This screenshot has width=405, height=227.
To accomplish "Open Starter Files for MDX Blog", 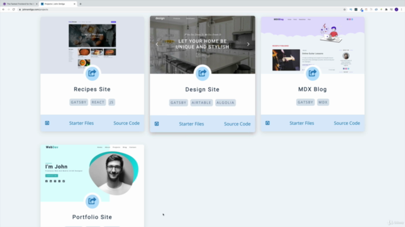I will (x=302, y=123).
